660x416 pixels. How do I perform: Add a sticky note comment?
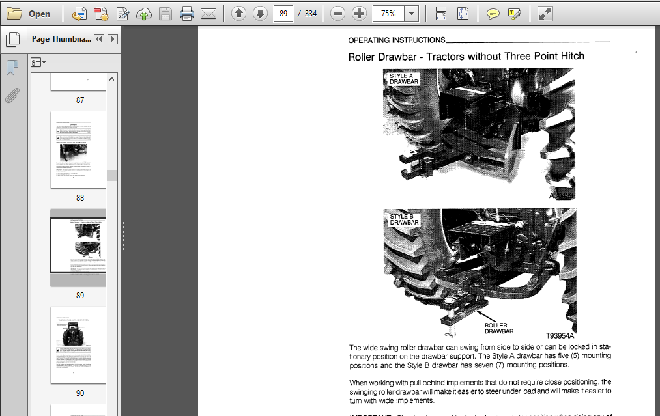pos(493,14)
